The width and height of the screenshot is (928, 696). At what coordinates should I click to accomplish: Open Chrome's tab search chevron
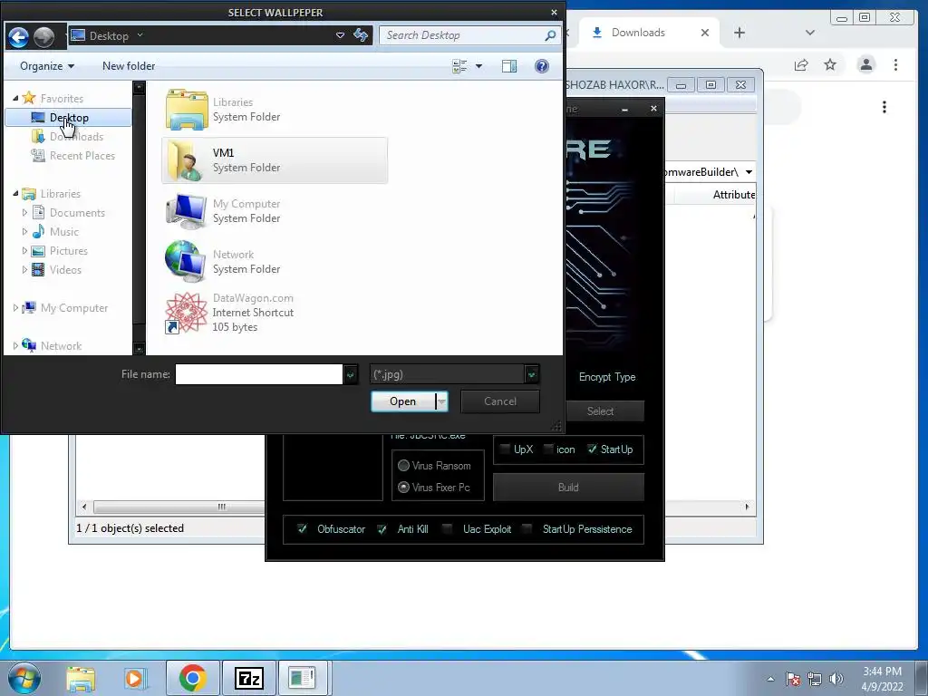809,33
